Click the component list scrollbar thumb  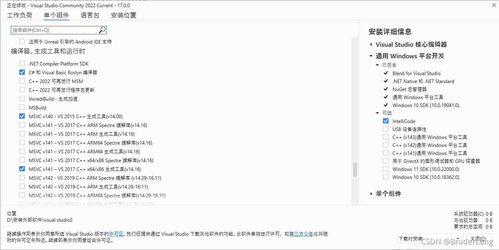pyautogui.click(x=355, y=169)
